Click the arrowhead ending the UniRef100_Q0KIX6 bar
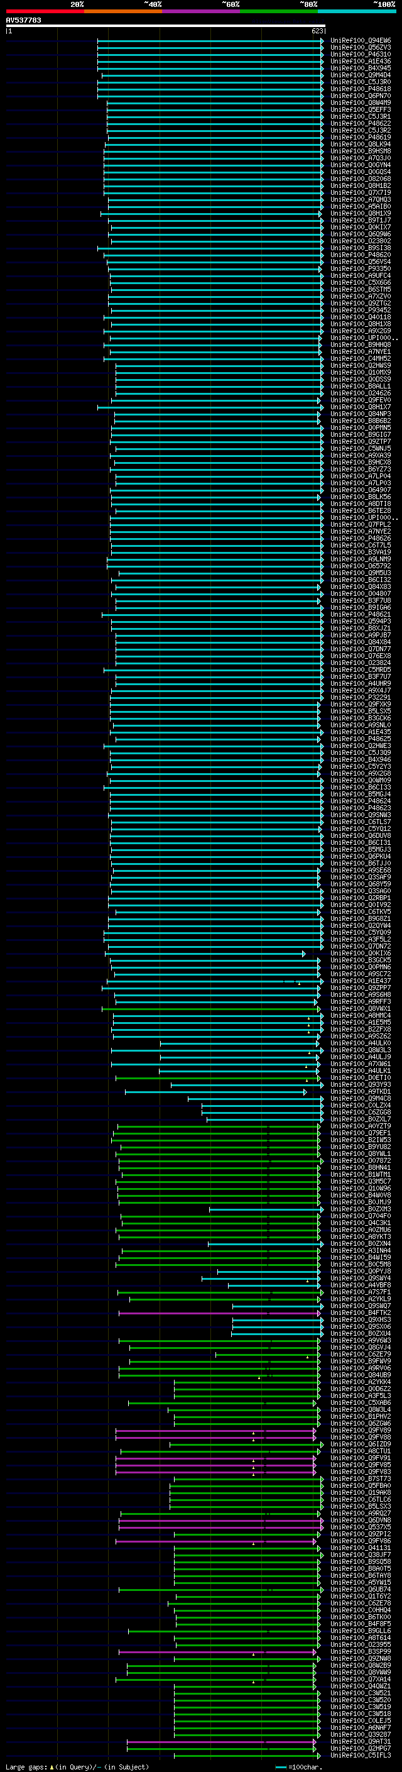This screenshot has width=402, height=1772. tap(304, 954)
